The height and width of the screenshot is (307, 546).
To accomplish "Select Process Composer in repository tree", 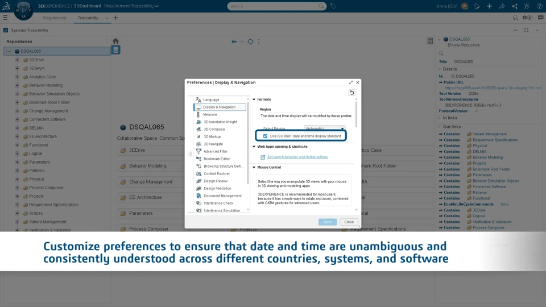I will [46, 188].
